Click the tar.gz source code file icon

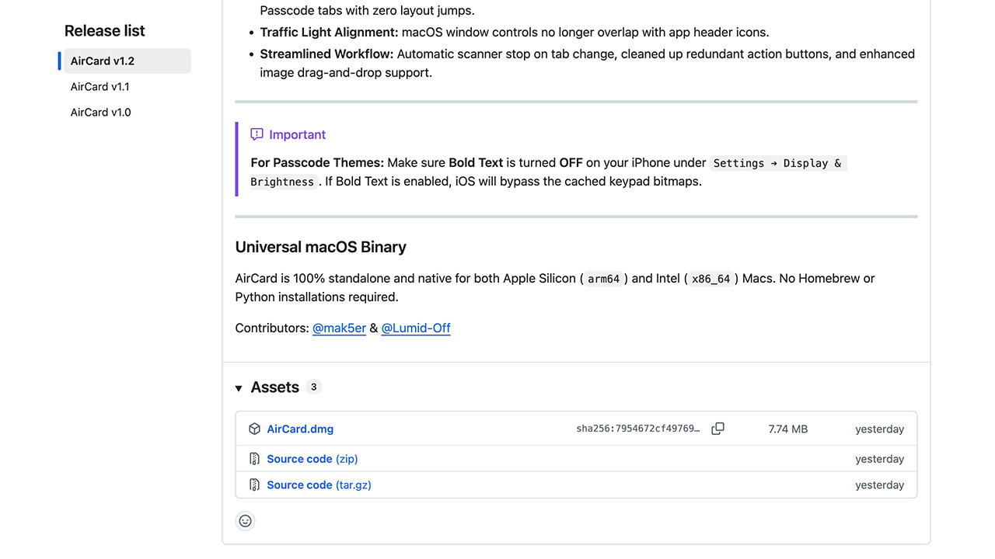[254, 484]
